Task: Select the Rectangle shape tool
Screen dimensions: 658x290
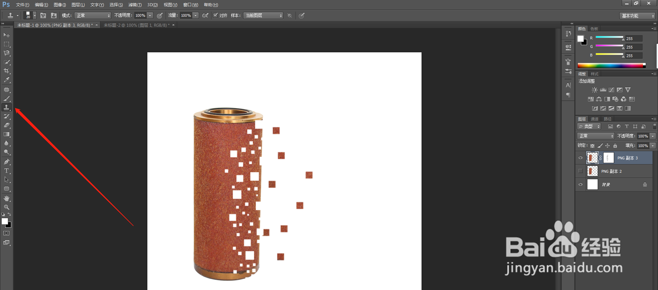Action: [7, 188]
